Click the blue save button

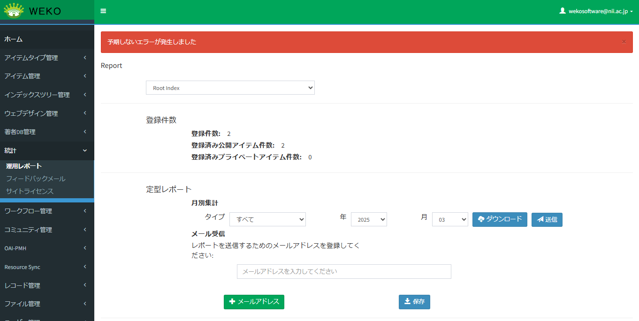click(x=414, y=302)
